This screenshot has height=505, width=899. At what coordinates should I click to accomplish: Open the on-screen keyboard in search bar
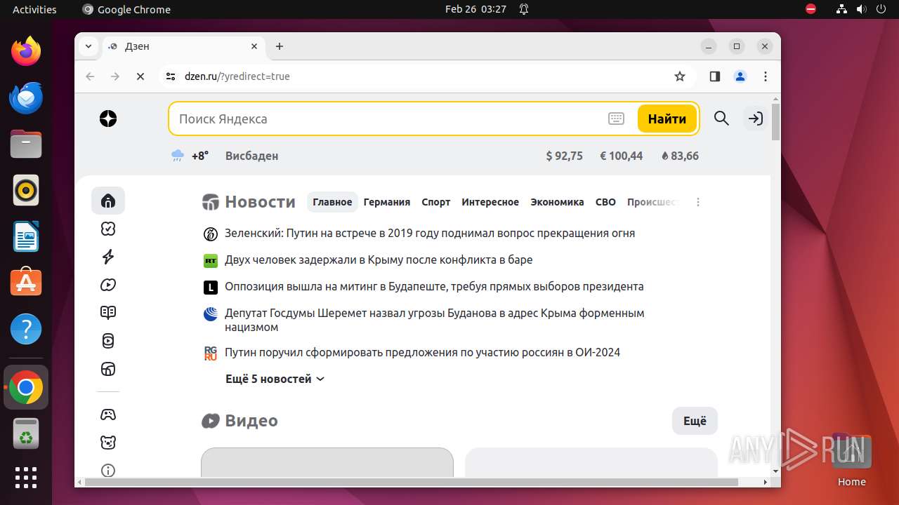[x=616, y=119]
